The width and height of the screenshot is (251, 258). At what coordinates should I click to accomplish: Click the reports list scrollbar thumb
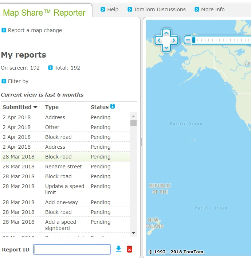pos(134,123)
